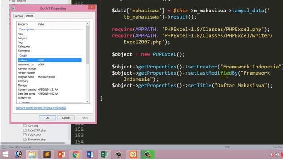This screenshot has height=159, width=283.
Task: Click line number 153 in the gutter
Action: tap(79, 135)
